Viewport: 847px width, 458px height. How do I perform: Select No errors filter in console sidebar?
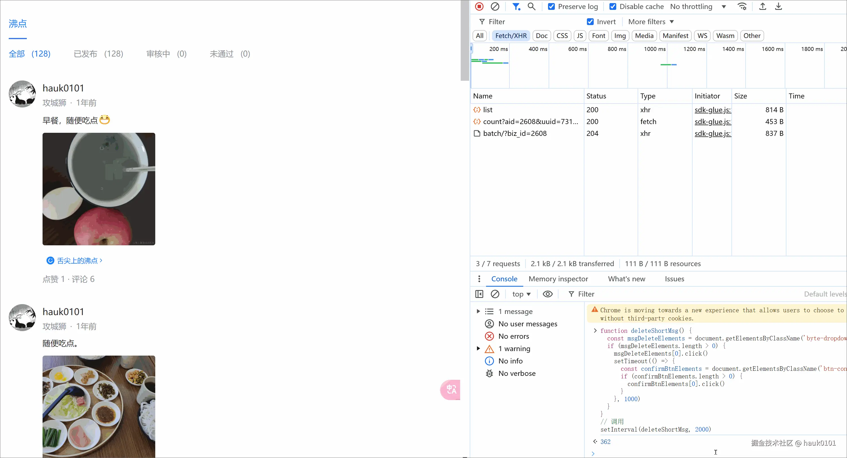513,336
